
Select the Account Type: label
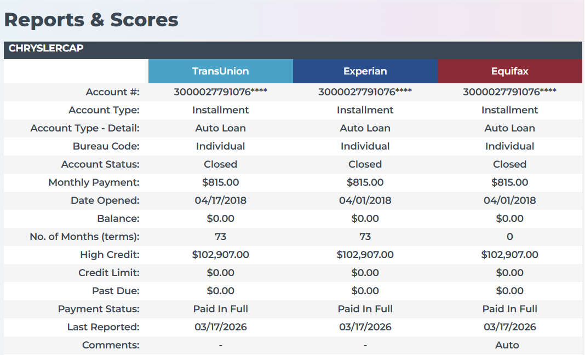coord(104,110)
